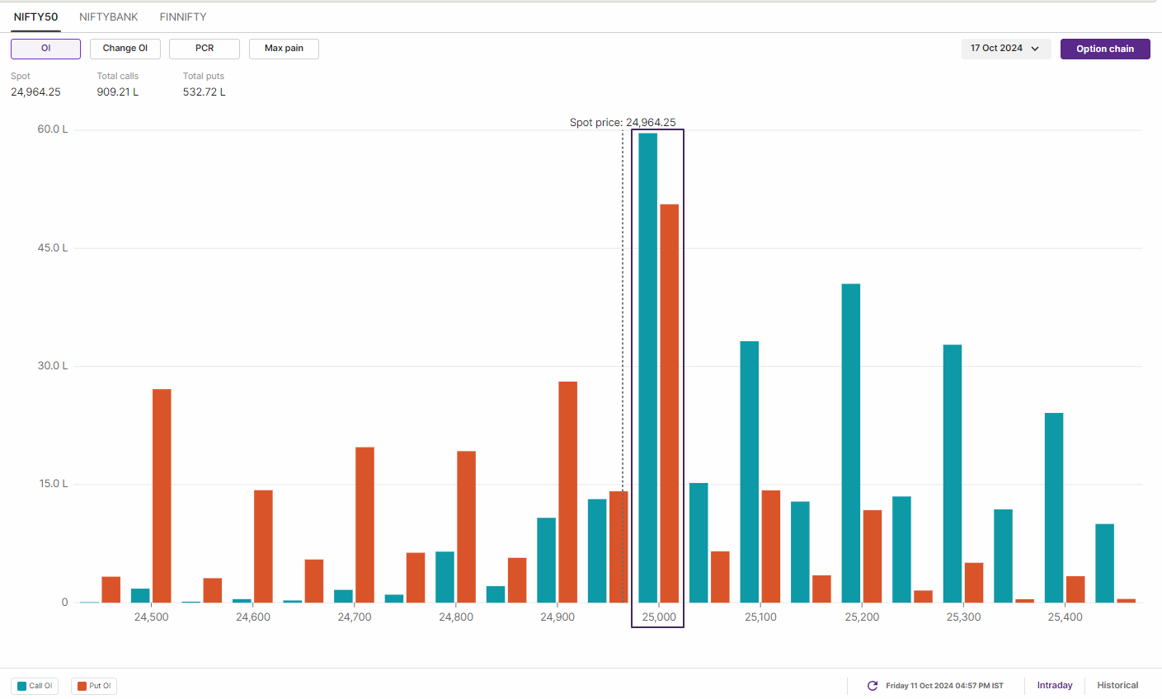Image resolution: width=1162 pixels, height=699 pixels.
Task: Click the 24,500 x-axis strike label
Action: [151, 617]
